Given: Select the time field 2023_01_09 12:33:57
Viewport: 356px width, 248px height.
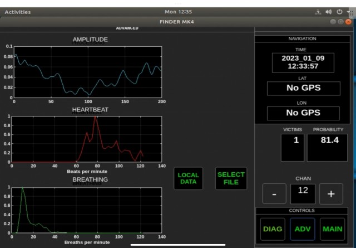Looking at the screenshot, I should point(303,62).
